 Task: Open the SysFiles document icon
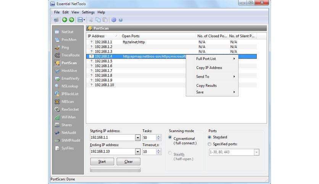click(x=57, y=148)
